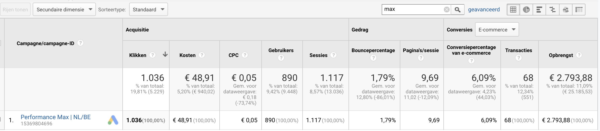Screen dimensions: 600x131
Task: Open the Performance Max | NL/BE campaign
Action: click(x=56, y=117)
